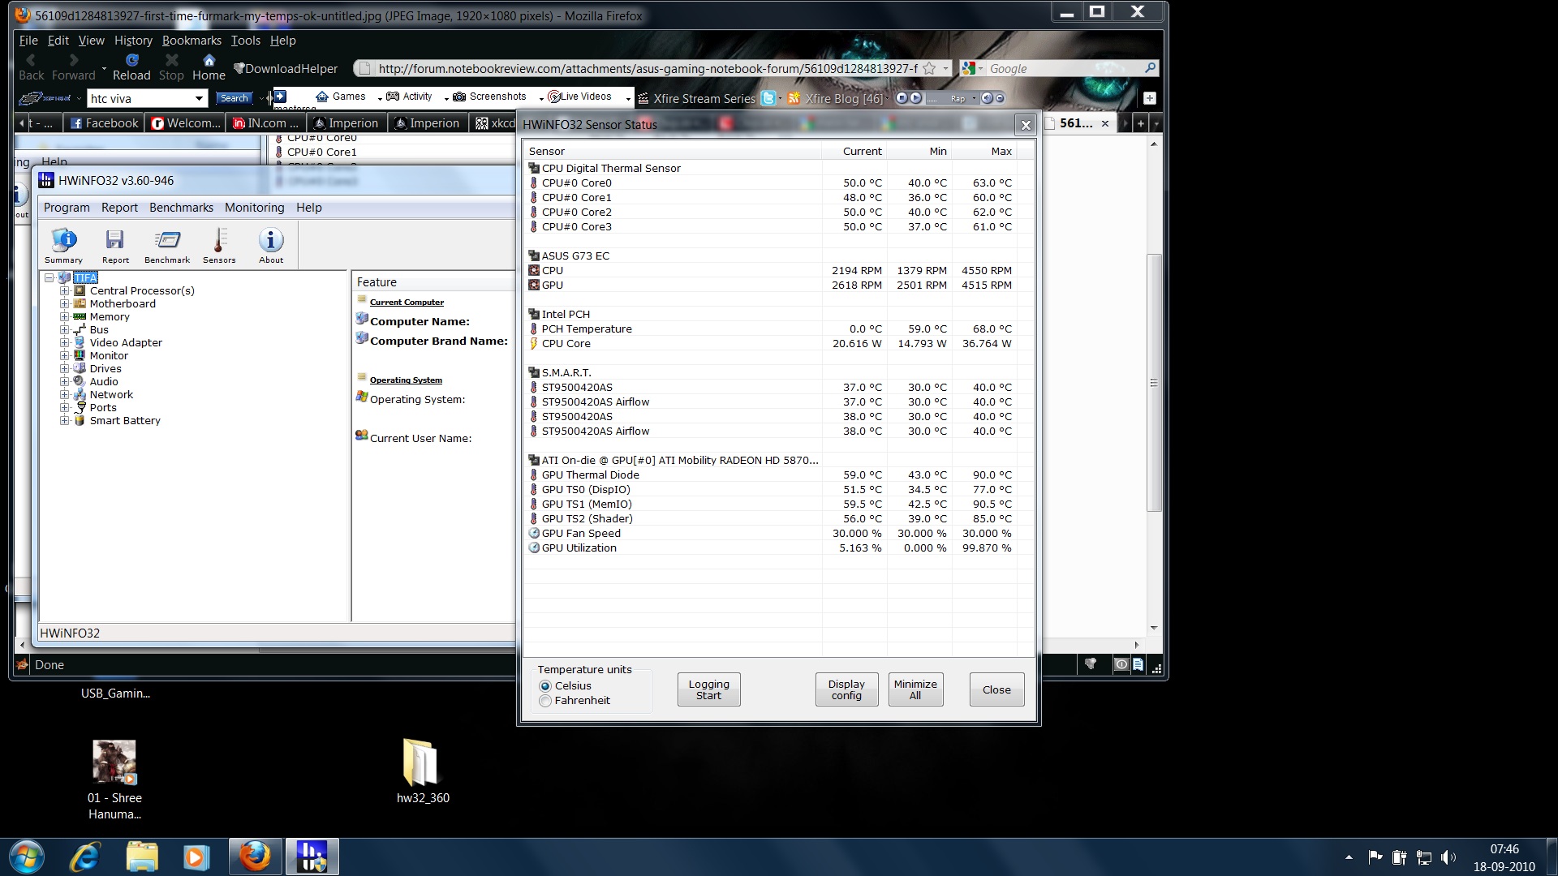Click Xfire Search button

(x=235, y=98)
